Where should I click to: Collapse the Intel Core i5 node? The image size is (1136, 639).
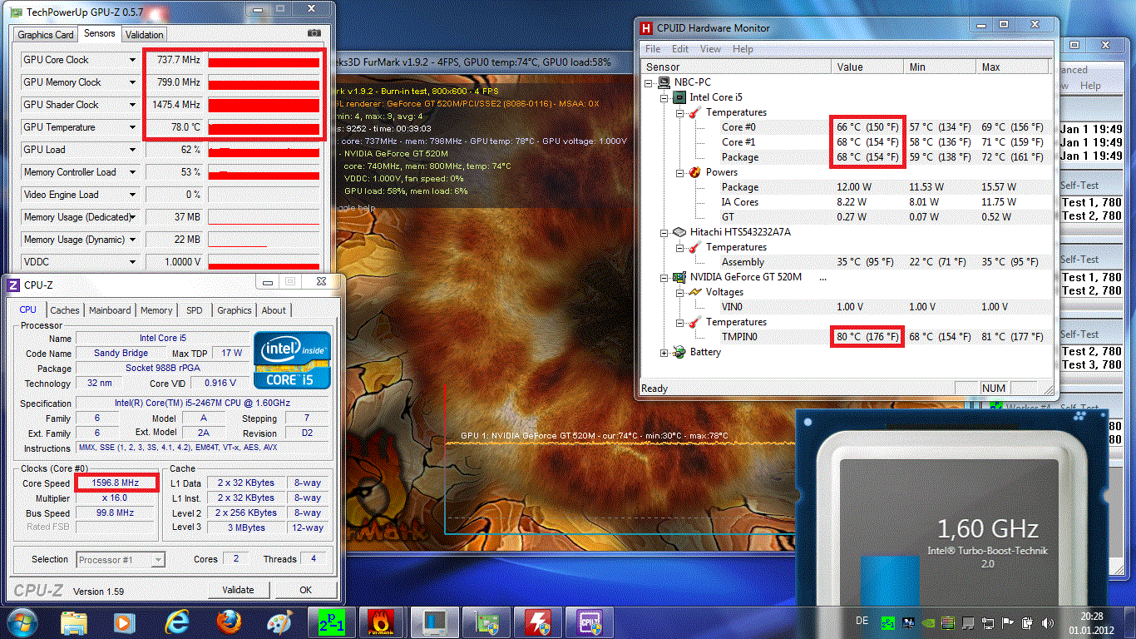(x=664, y=98)
